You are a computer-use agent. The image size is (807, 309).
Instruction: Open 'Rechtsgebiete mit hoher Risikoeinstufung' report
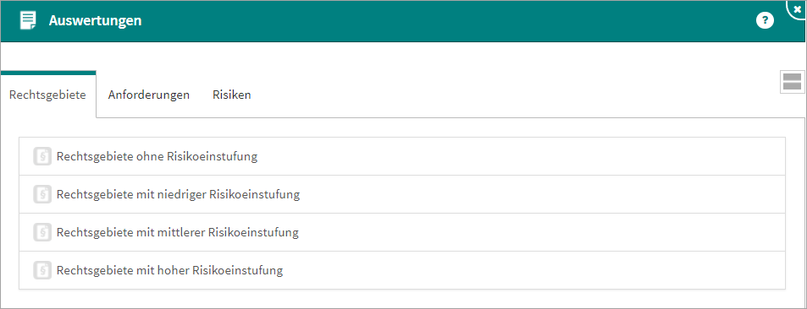[x=402, y=270]
